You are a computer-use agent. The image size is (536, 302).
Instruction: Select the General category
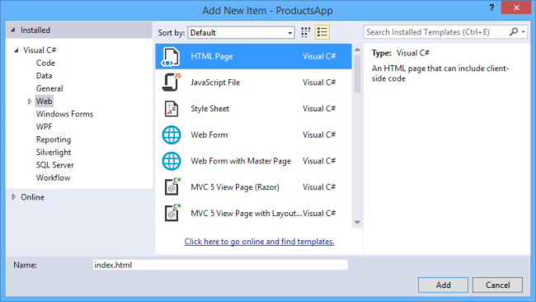(49, 88)
